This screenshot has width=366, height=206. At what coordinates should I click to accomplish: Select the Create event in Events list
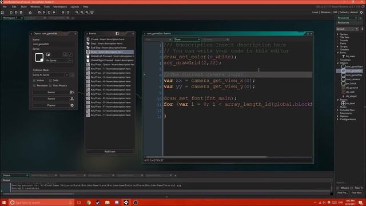(110, 39)
